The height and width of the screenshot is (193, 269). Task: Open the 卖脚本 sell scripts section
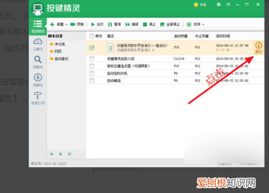point(38,80)
